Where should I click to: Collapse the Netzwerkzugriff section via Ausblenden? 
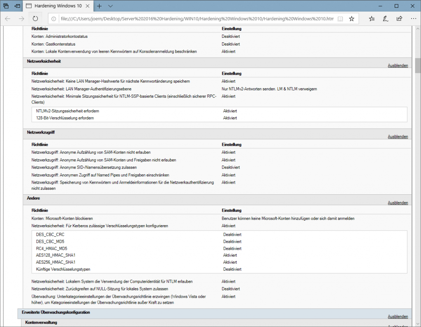[398, 136]
